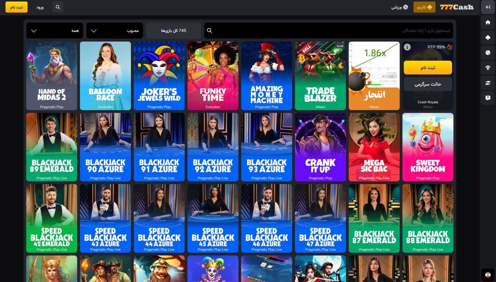This screenshot has height=282, width=496.
Task: Click the info icon on Crash Royale card
Action: [407, 47]
